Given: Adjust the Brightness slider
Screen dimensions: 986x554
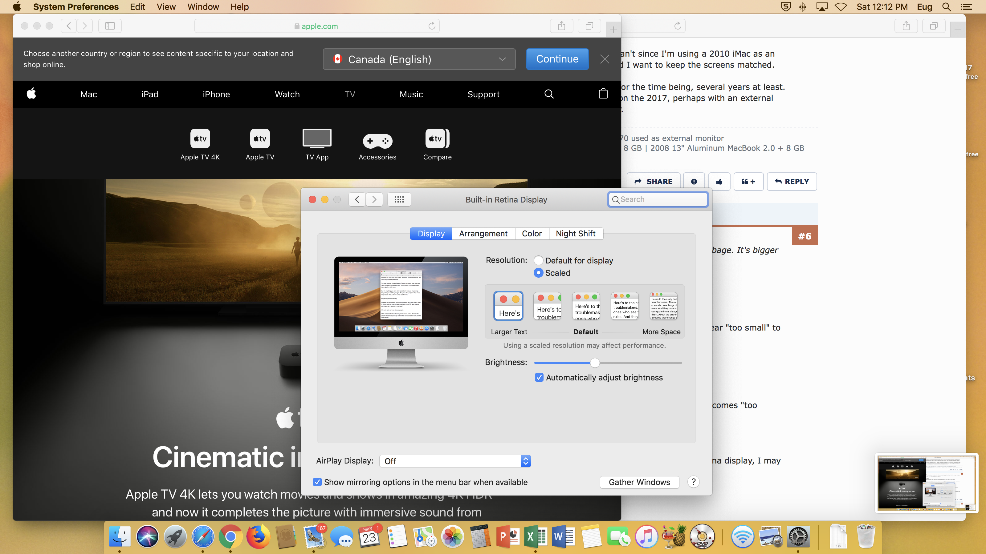Looking at the screenshot, I should pos(594,363).
